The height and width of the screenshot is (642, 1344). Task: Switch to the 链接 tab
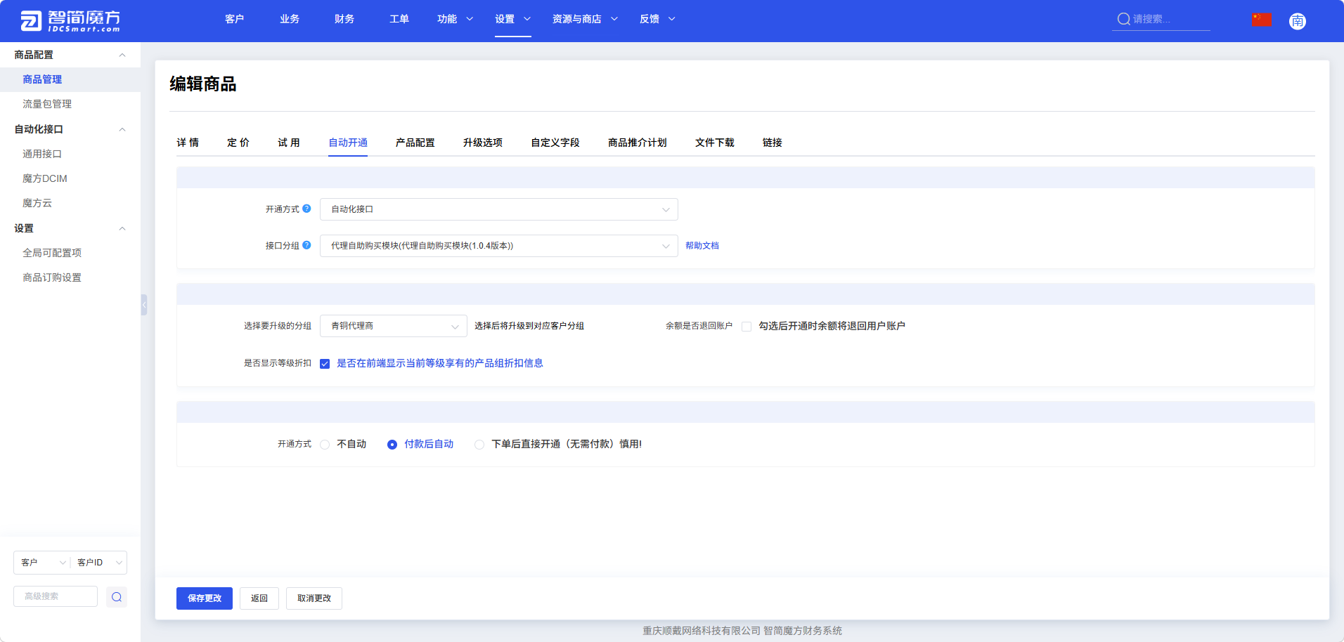click(773, 143)
